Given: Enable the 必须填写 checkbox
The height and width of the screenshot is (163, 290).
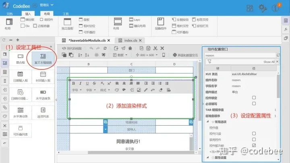Looking at the screenshot, I should pos(254,104).
